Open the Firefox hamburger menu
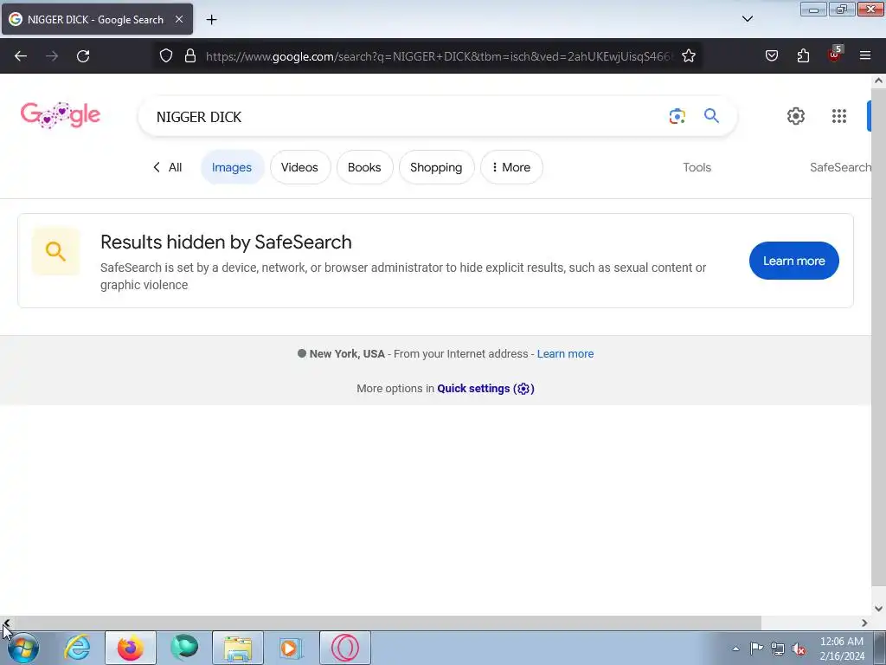886x665 pixels. coord(865,56)
